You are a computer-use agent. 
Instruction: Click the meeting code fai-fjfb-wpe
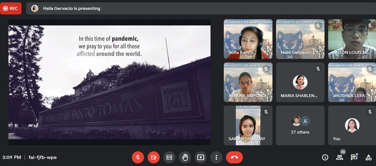click(42, 157)
